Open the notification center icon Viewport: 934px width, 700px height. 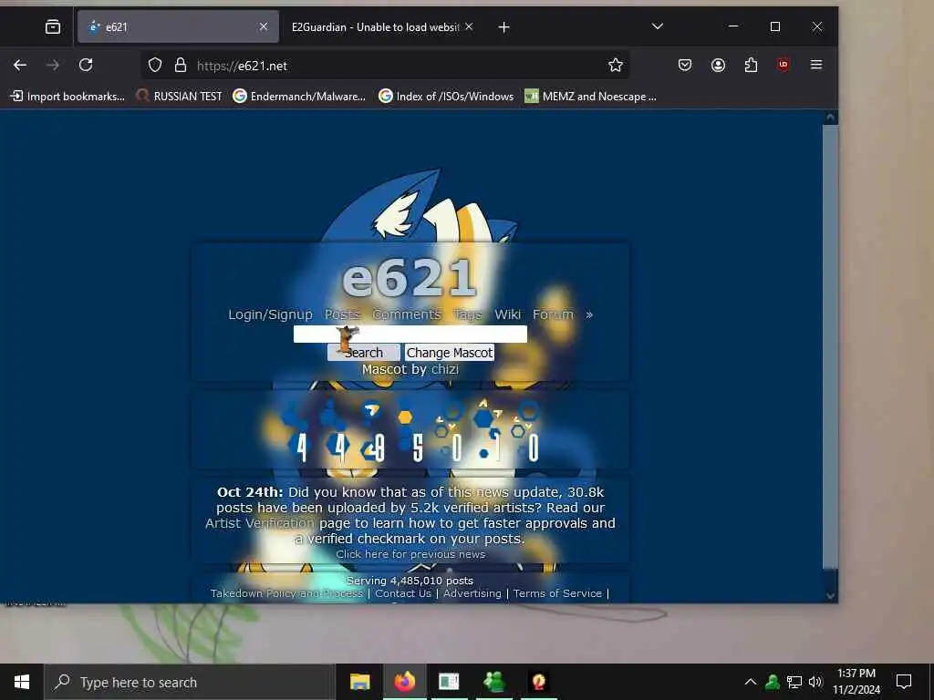click(904, 682)
